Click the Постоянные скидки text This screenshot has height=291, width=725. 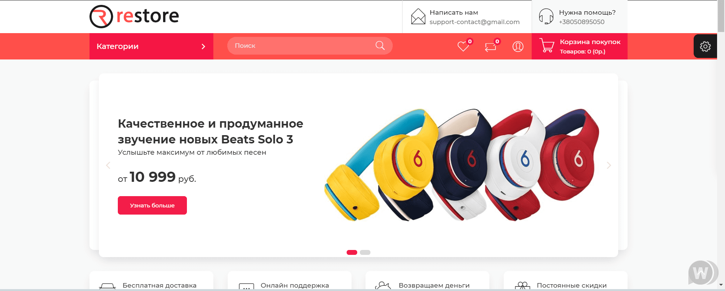click(x=572, y=285)
